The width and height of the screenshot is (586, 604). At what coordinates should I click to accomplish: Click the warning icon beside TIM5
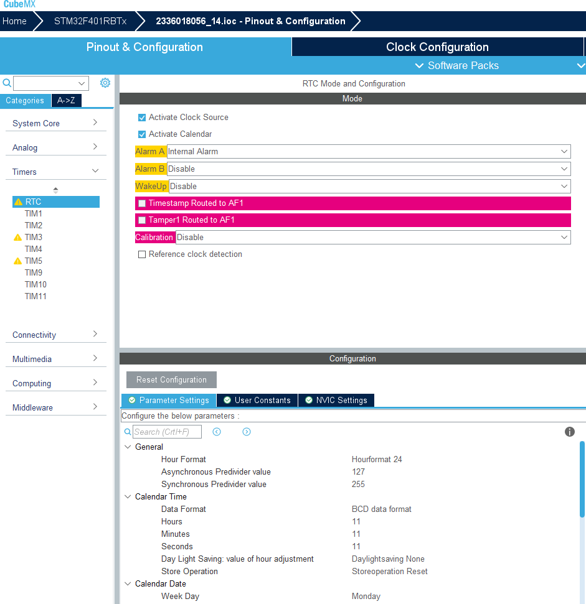tap(17, 261)
